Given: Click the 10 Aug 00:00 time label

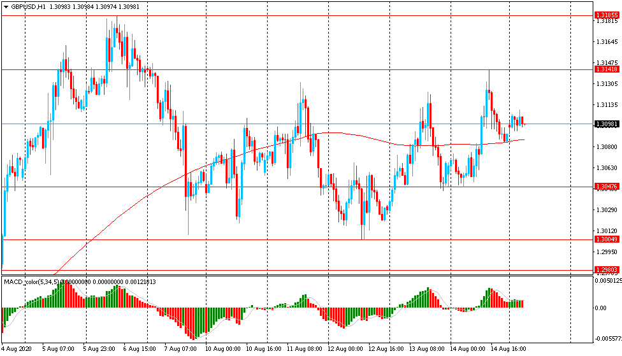Looking at the screenshot, I should (222, 350).
